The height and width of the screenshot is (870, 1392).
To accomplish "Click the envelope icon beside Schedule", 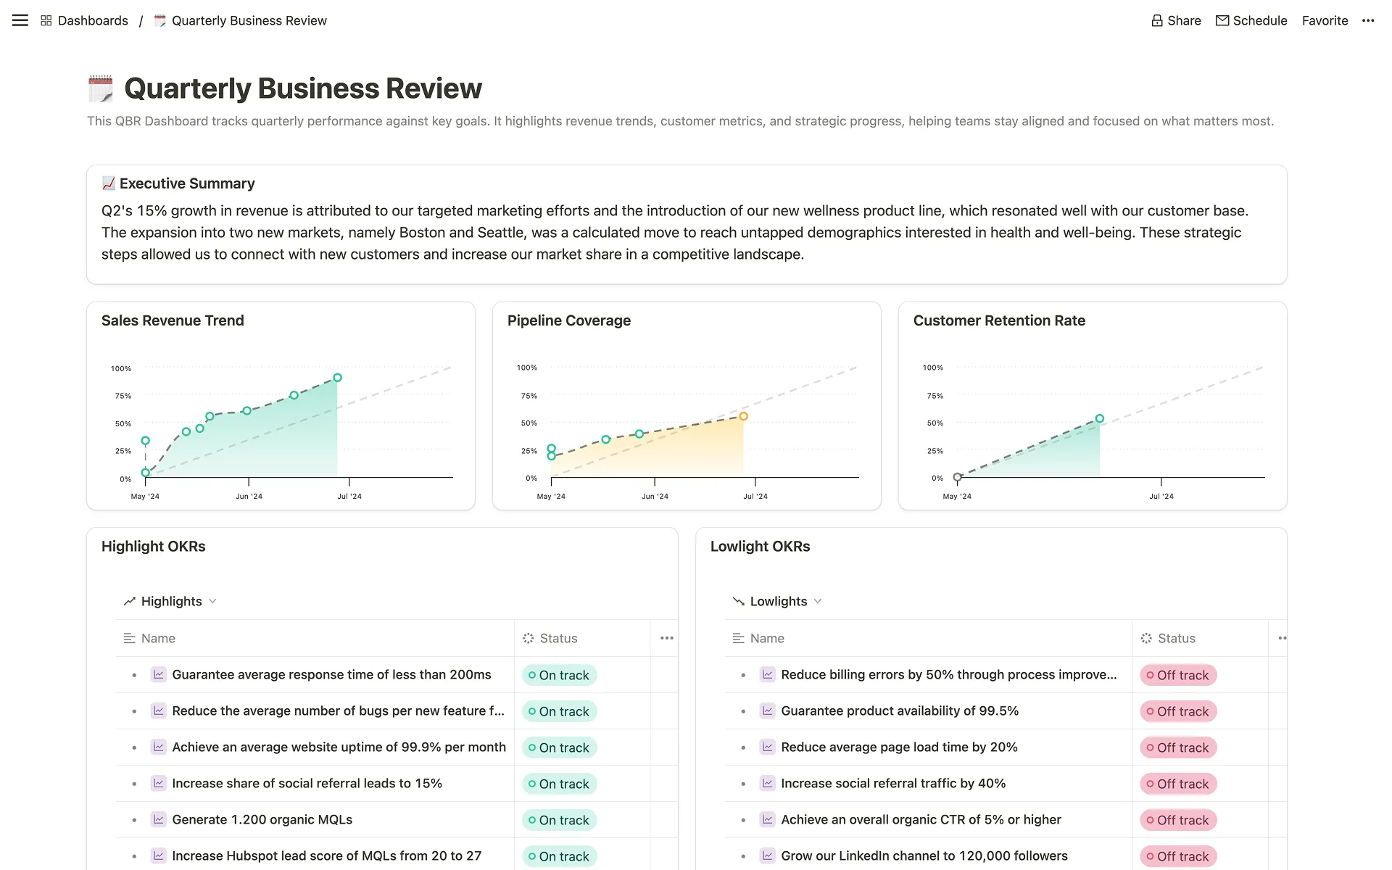I will tap(1222, 20).
